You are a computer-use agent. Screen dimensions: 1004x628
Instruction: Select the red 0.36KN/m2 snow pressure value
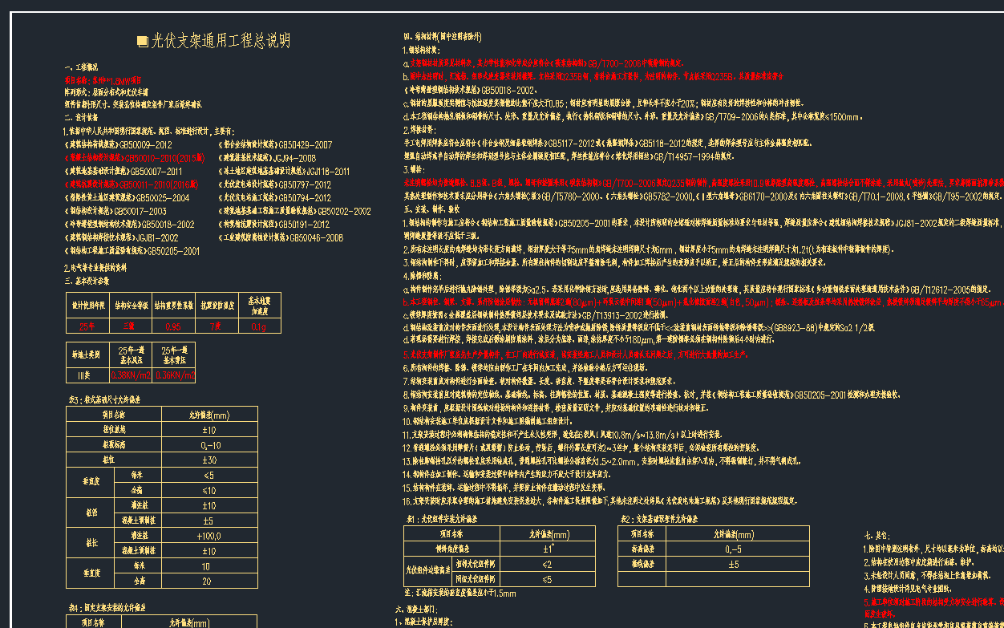click(x=175, y=375)
